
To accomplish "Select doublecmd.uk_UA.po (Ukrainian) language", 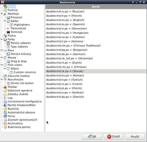I will click(96, 59).
